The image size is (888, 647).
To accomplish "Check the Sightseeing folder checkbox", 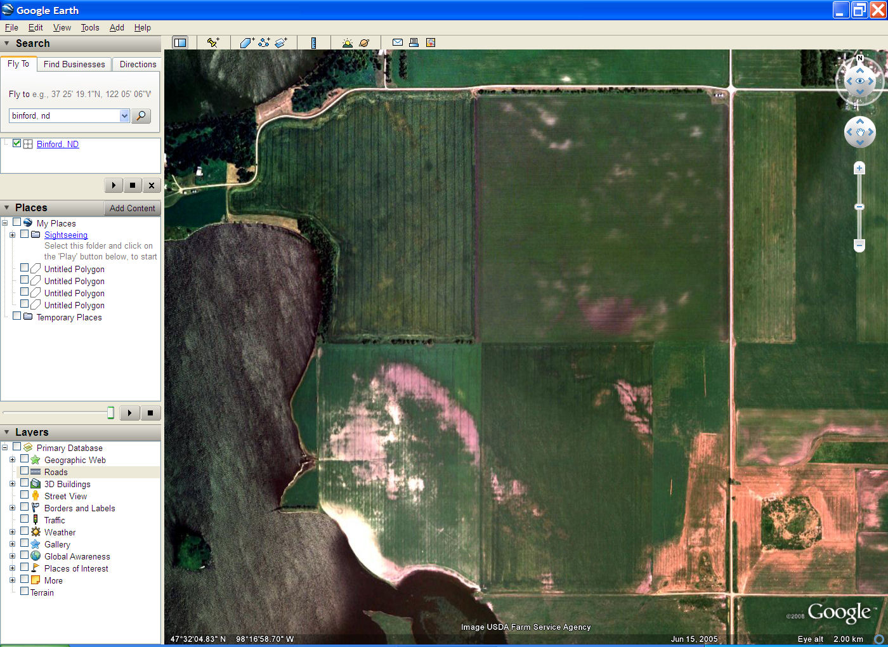I will pos(24,233).
